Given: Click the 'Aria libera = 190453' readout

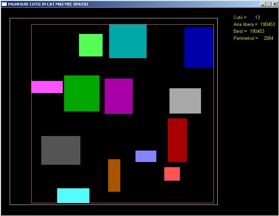Looking at the screenshot, I should click(254, 24).
